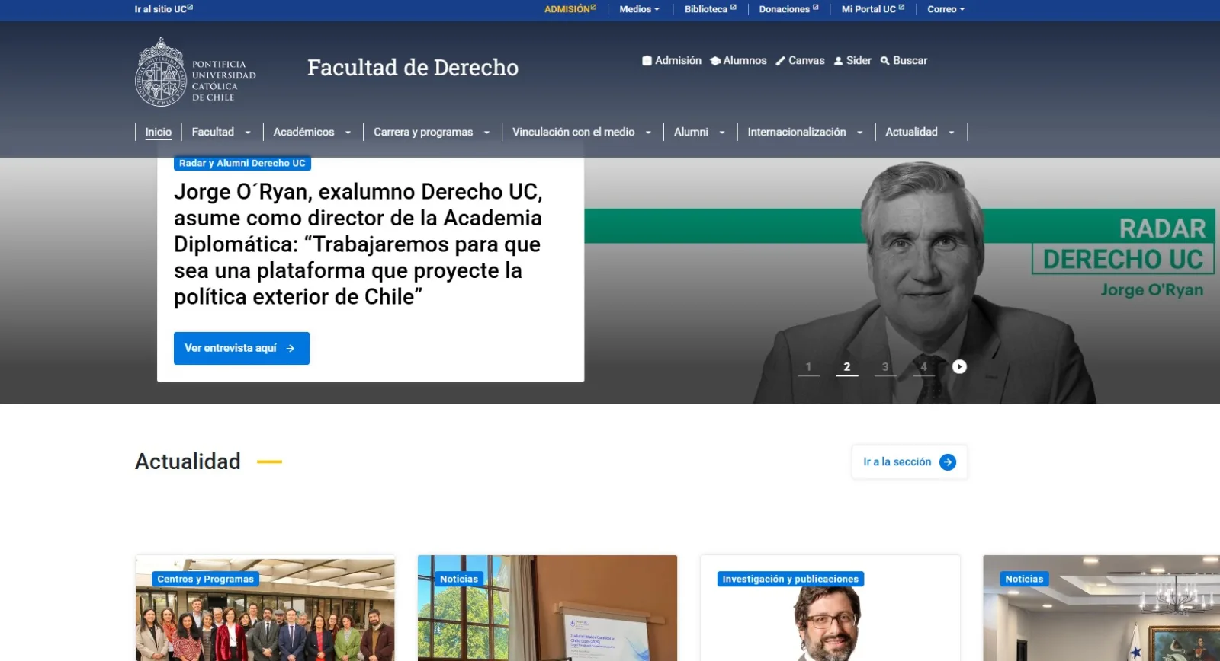Show carousel slide 4
The width and height of the screenshot is (1220, 661).
[923, 367]
